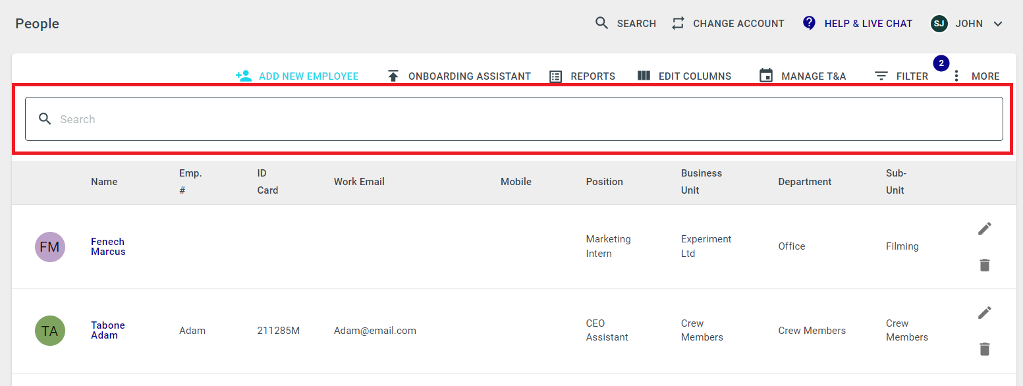Viewport: 1023px width, 386px height.
Task: Delete Fenech Marcus using the trash icon
Action: point(984,265)
